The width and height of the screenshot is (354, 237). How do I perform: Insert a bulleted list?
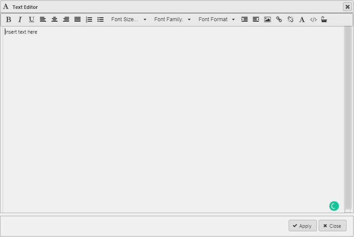pyautogui.click(x=100, y=19)
